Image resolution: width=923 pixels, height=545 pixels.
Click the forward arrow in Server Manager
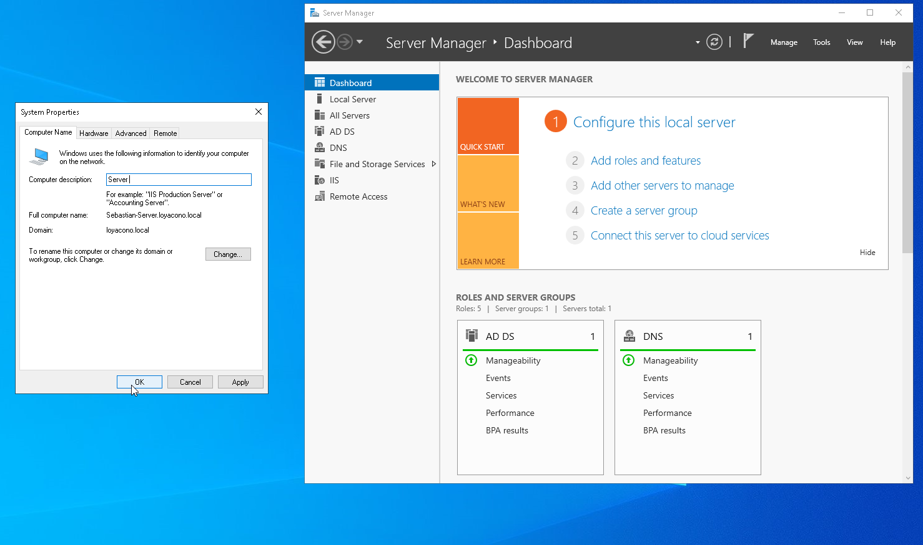pyautogui.click(x=345, y=42)
